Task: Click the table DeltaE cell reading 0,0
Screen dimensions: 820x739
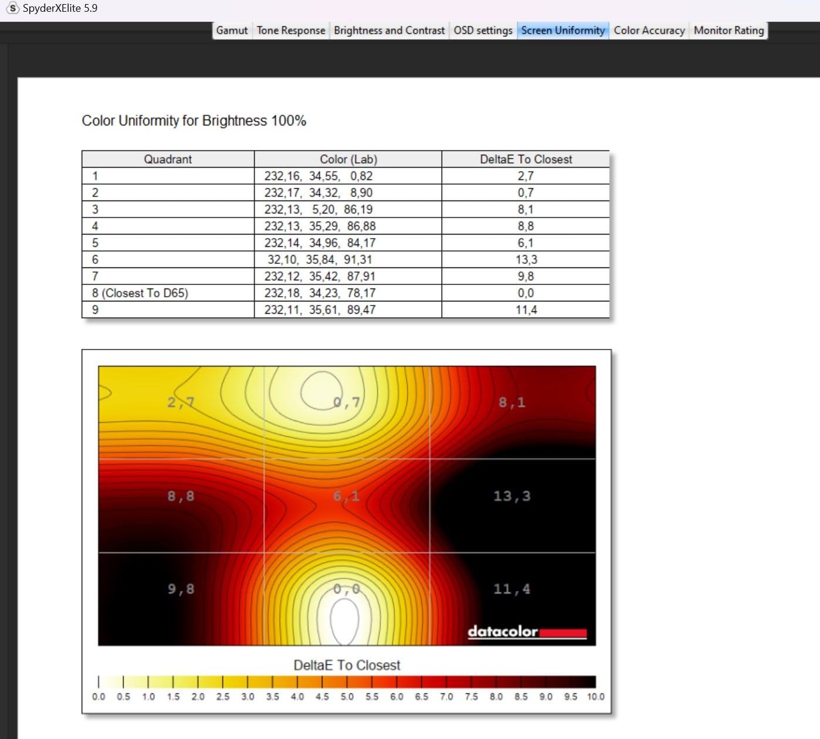Action: click(526, 293)
